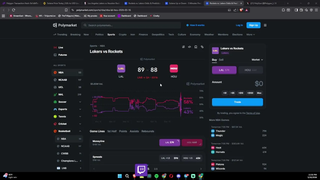The height and width of the screenshot is (180, 320).
Task: Open the apps grid icon in bookmarks bar
Action: pos(3,16)
